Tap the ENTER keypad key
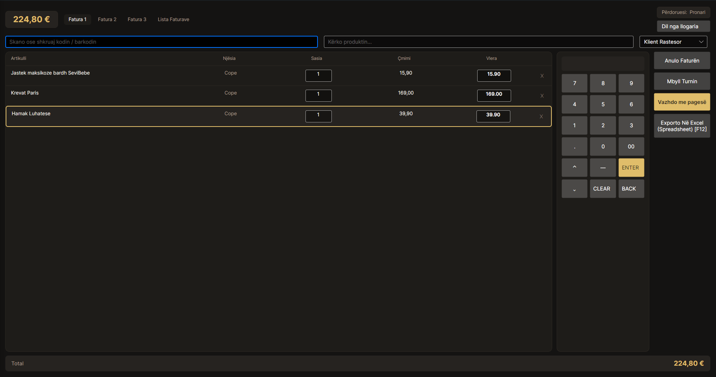 [x=631, y=168]
